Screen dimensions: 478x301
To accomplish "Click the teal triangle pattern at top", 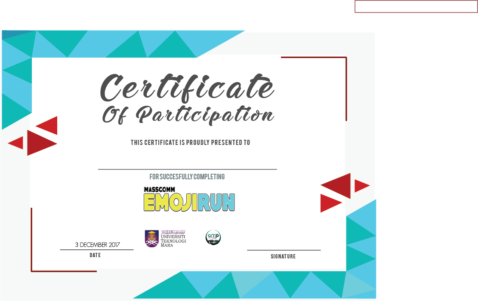I will point(129,43).
